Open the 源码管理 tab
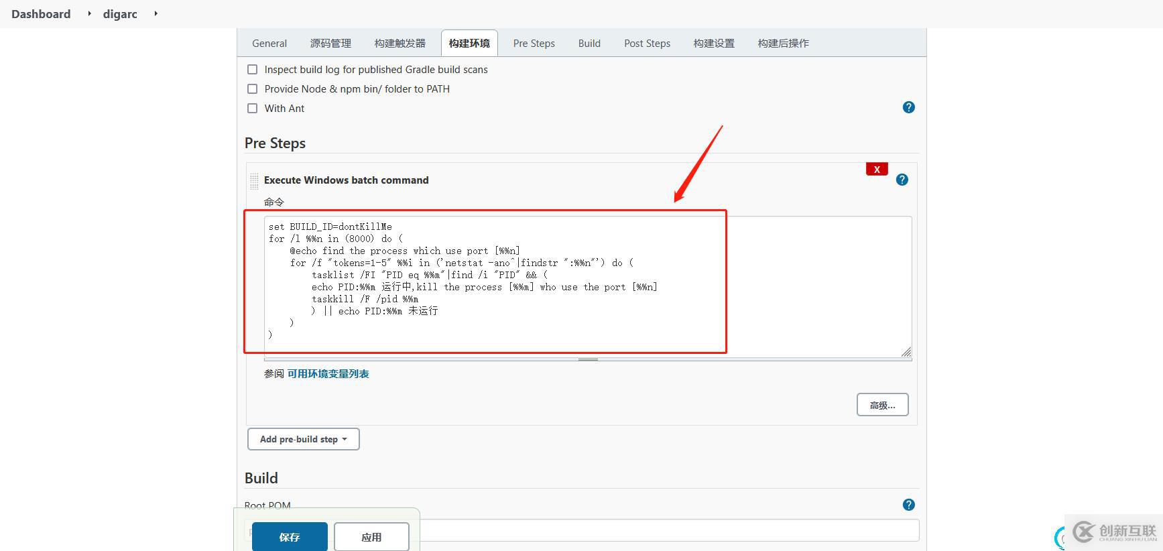This screenshot has height=551, width=1163. [330, 43]
